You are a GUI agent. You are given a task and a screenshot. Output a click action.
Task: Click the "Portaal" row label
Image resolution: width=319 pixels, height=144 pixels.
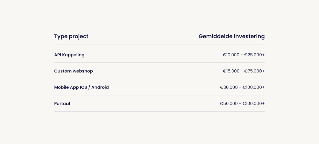click(x=62, y=103)
